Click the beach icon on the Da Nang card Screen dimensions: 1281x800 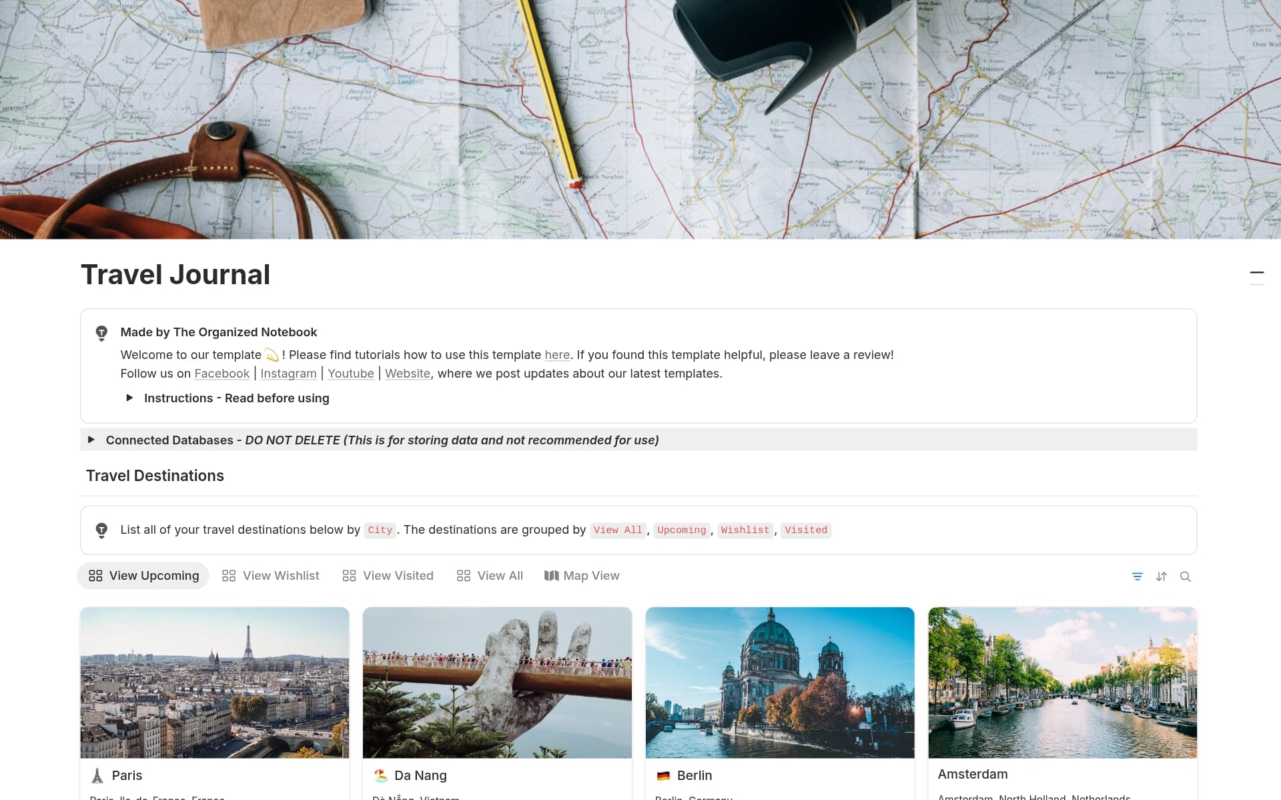tap(380, 775)
